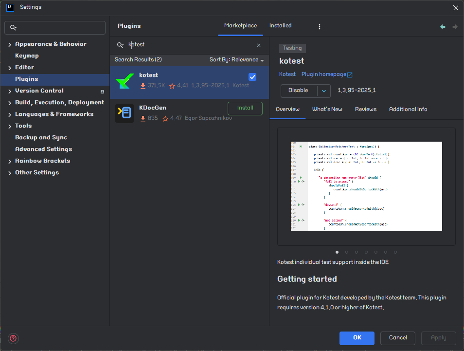Show first screenshot carousel dot
The height and width of the screenshot is (351, 464).
(x=337, y=252)
